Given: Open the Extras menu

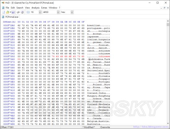Looking at the screenshot, I should pos(44,8).
